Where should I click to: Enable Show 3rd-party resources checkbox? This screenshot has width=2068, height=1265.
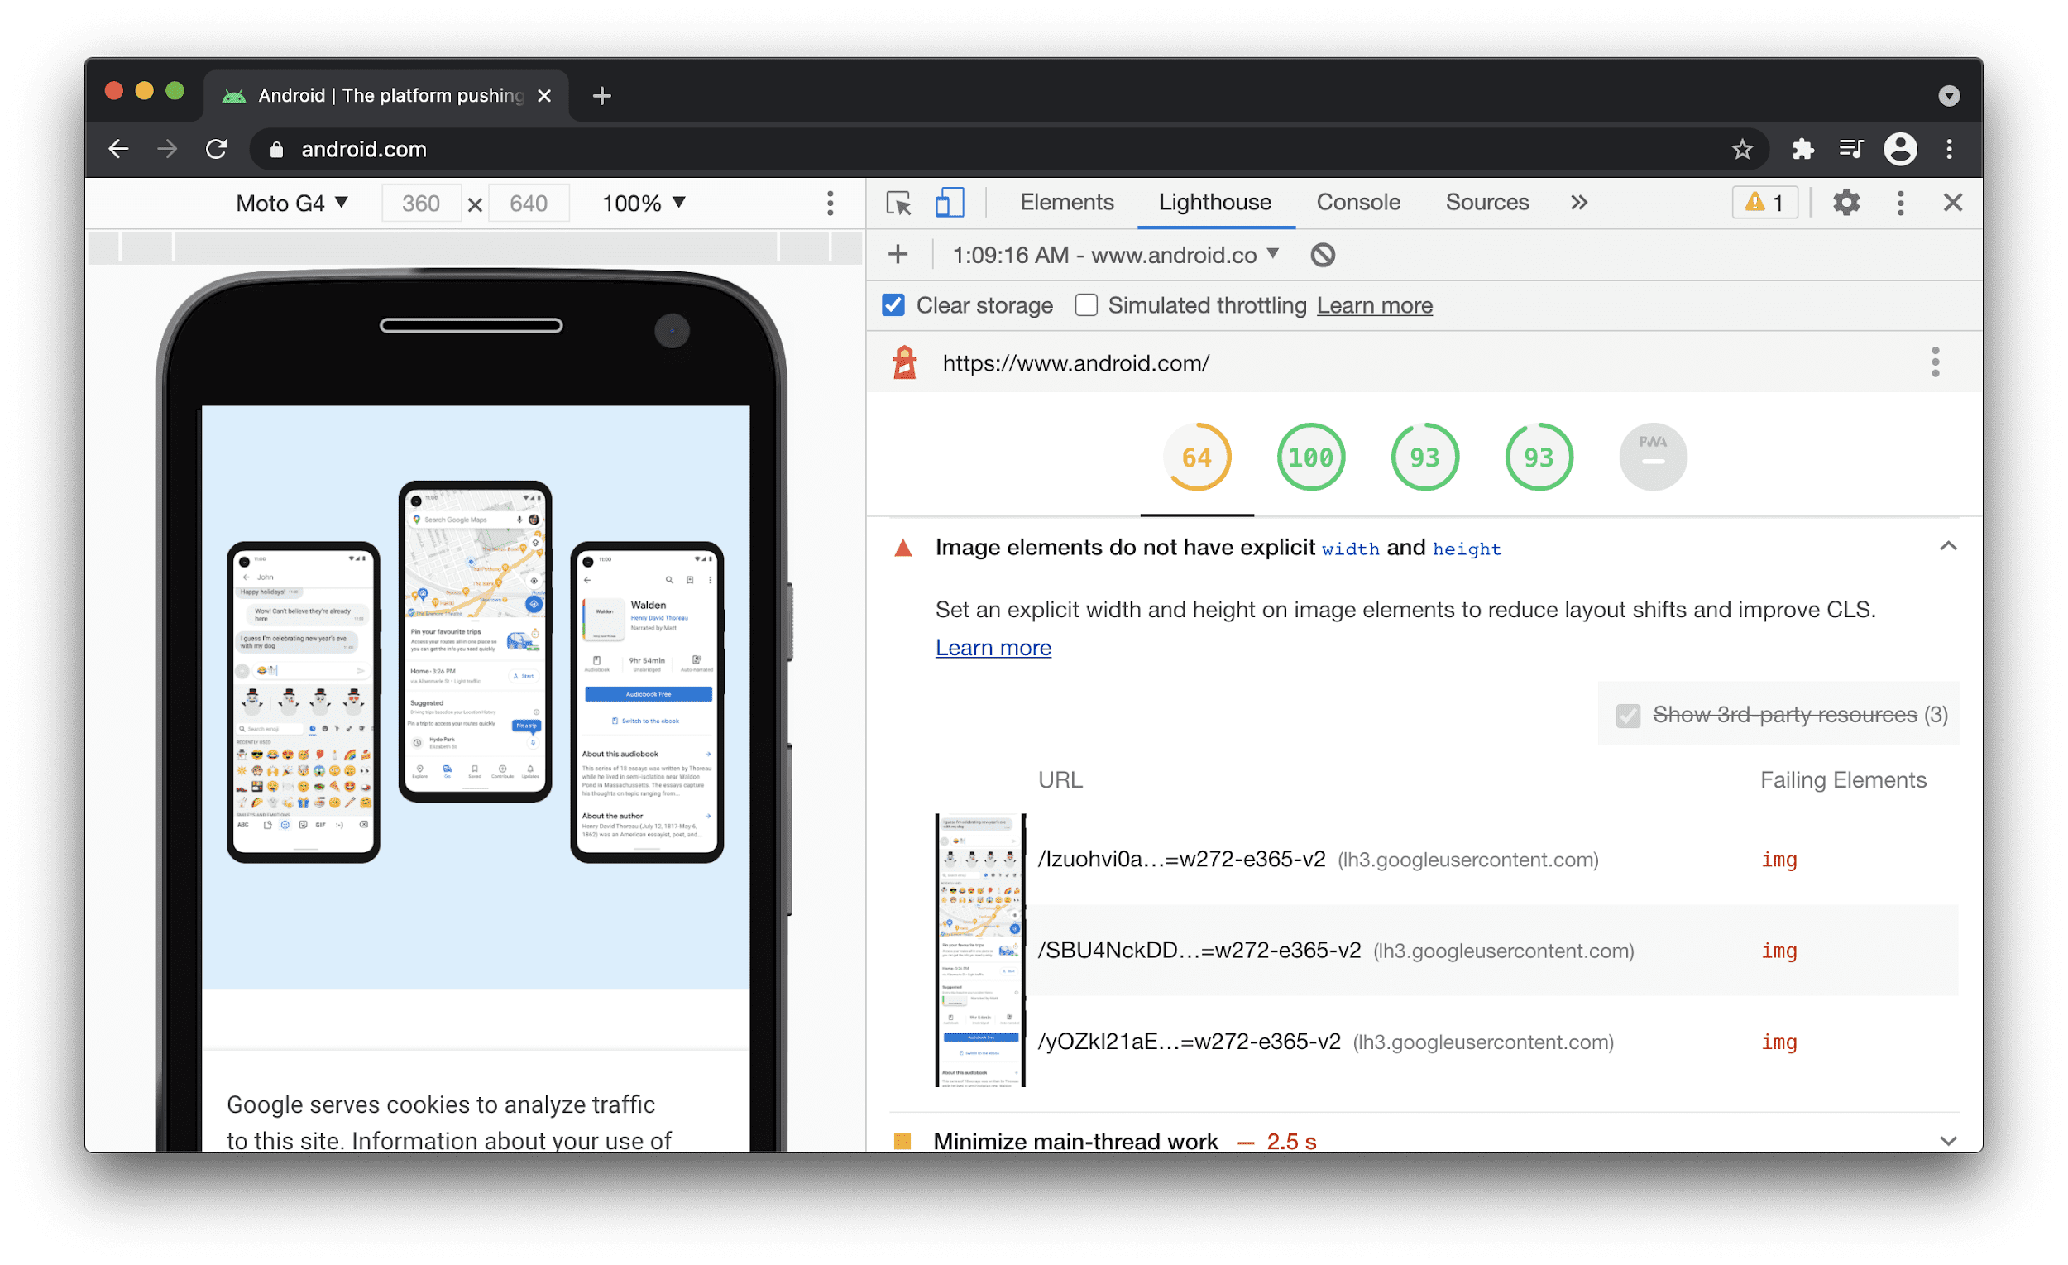click(1628, 716)
